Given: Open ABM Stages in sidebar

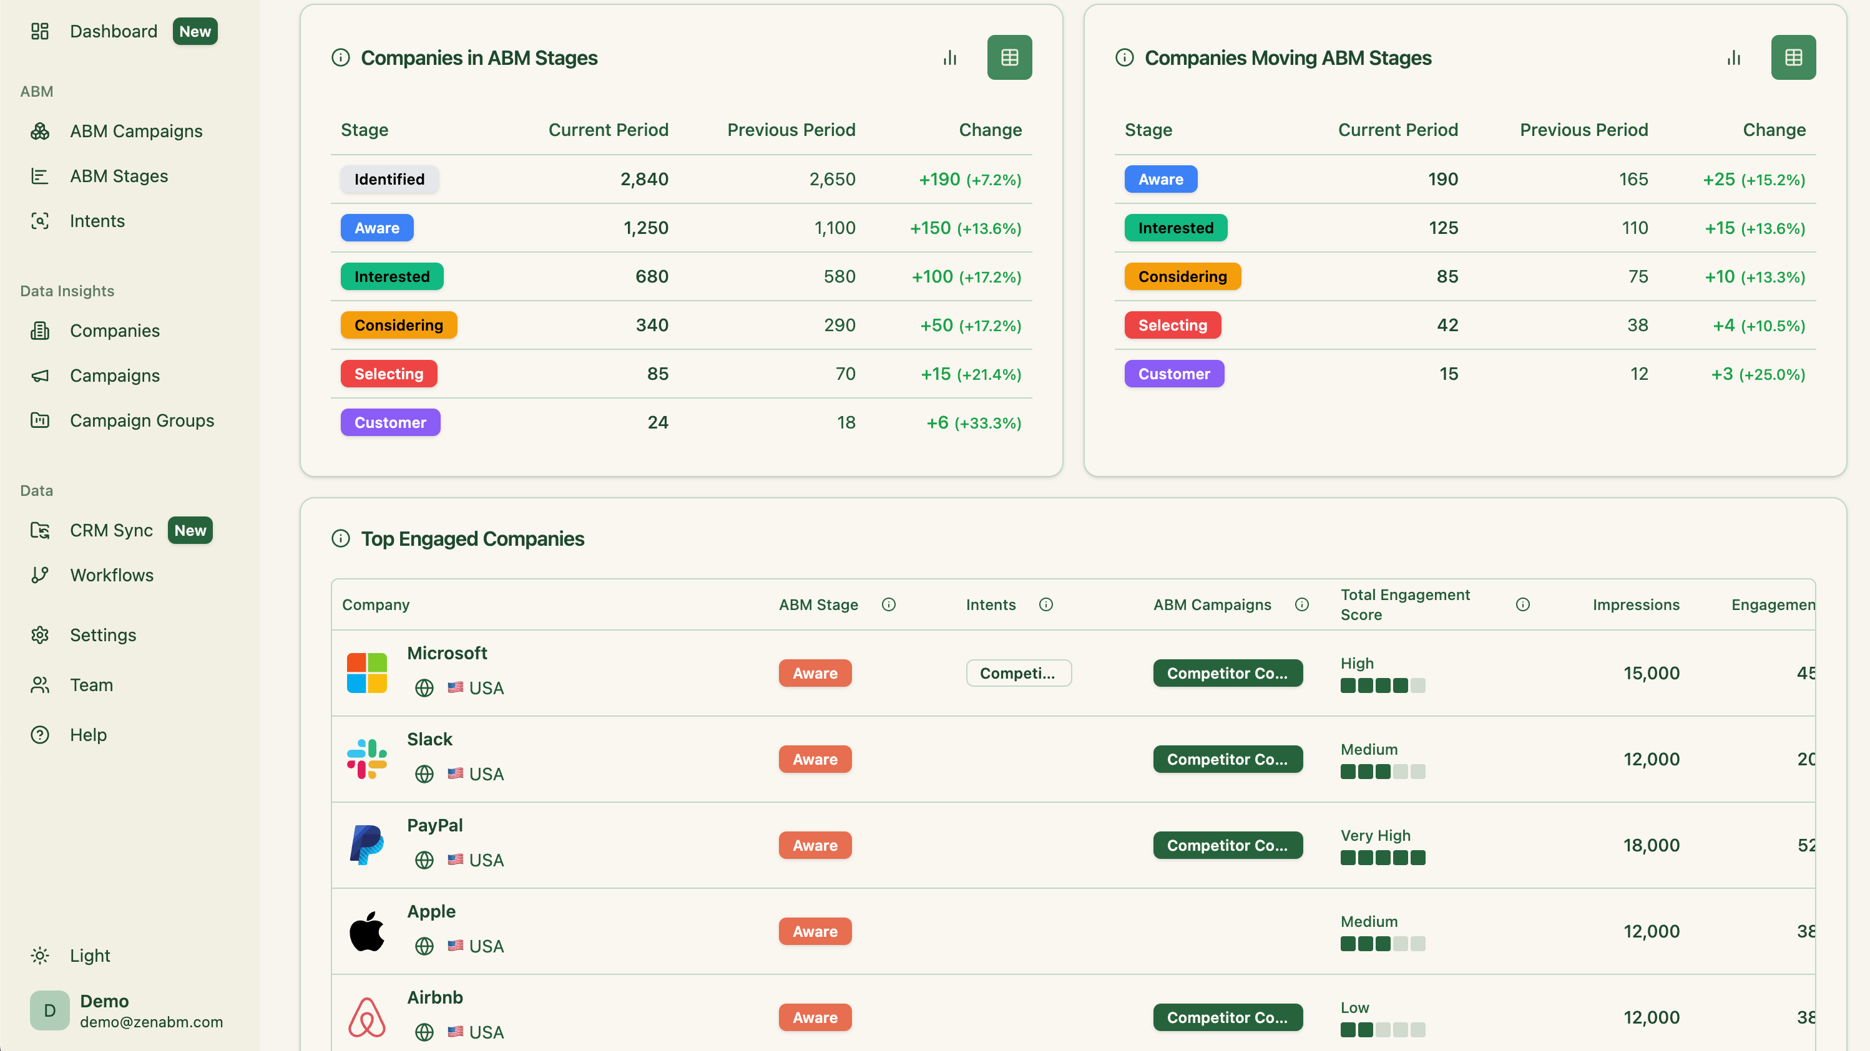Looking at the screenshot, I should 119,177.
